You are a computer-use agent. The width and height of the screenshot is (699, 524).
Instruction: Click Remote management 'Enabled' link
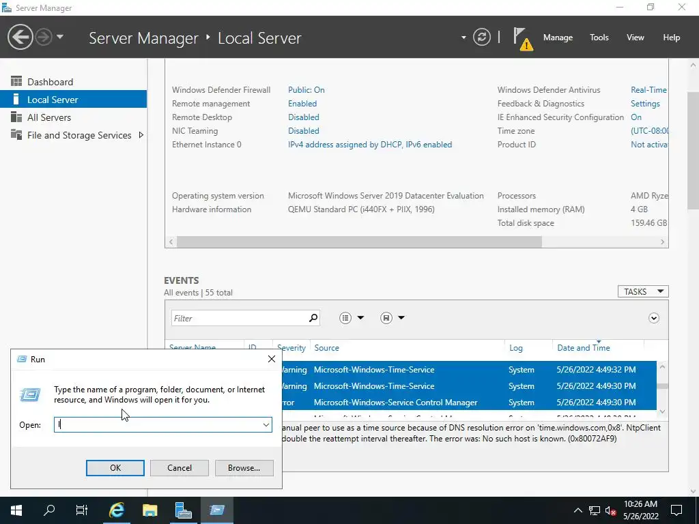302,104
